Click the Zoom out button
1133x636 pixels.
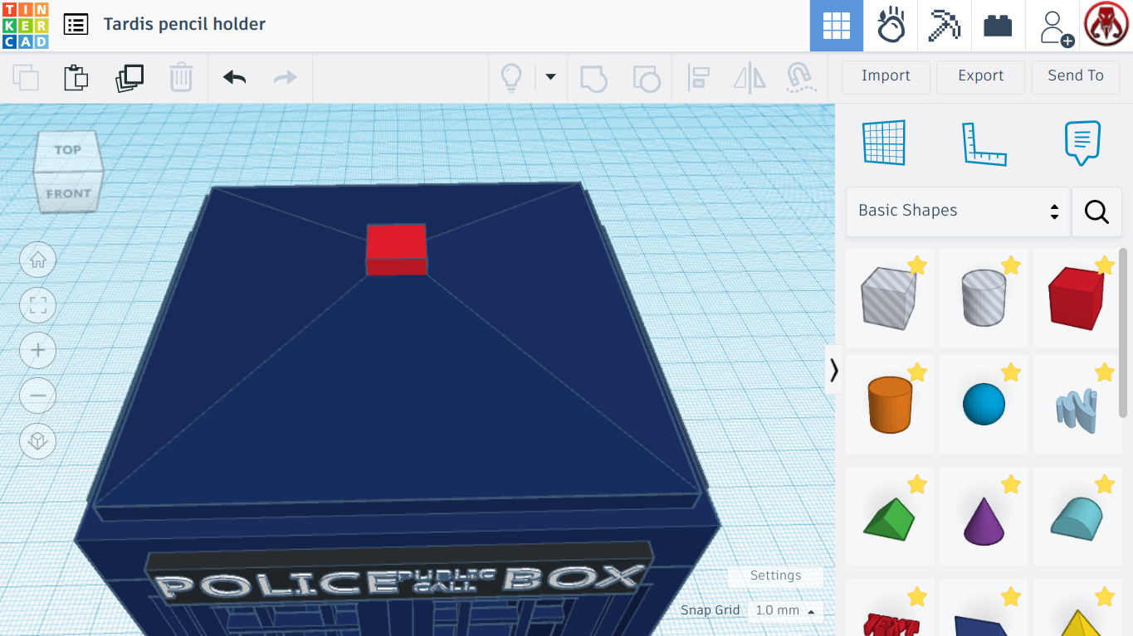coord(38,396)
